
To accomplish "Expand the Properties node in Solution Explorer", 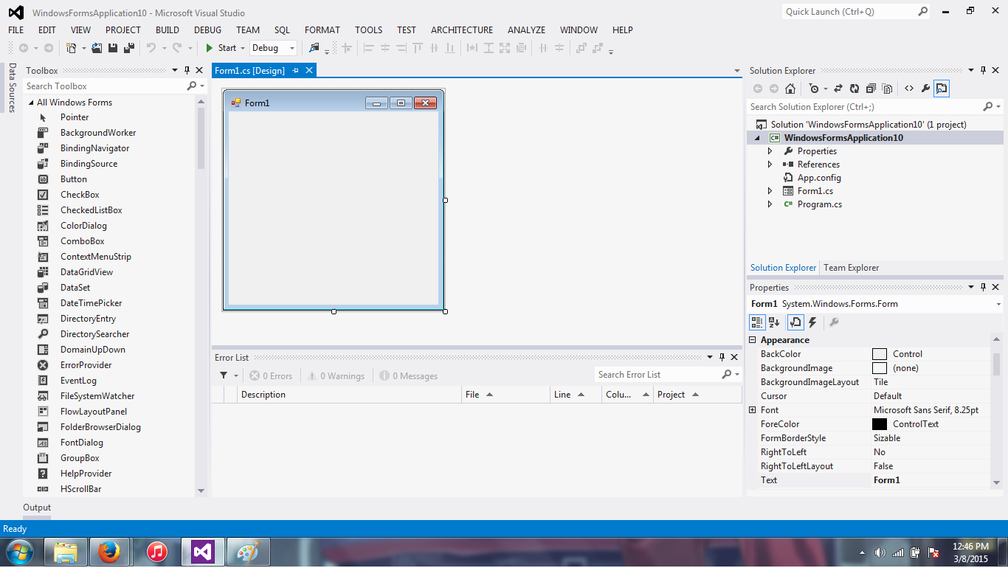I will [770, 151].
